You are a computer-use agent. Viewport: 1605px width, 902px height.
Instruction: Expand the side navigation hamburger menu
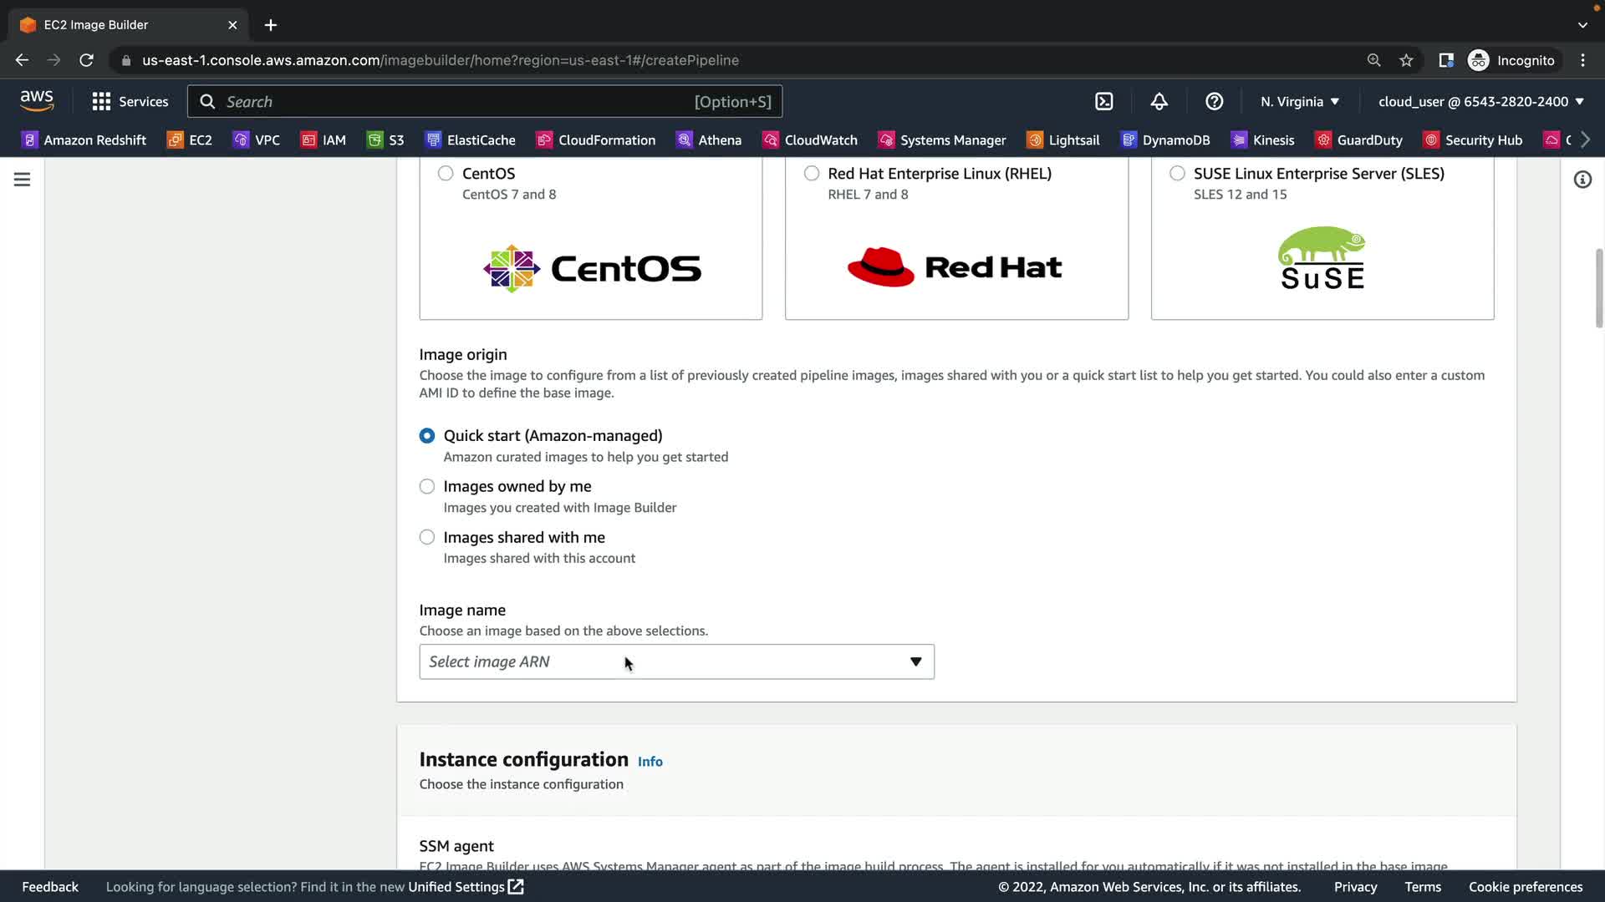[22, 180]
